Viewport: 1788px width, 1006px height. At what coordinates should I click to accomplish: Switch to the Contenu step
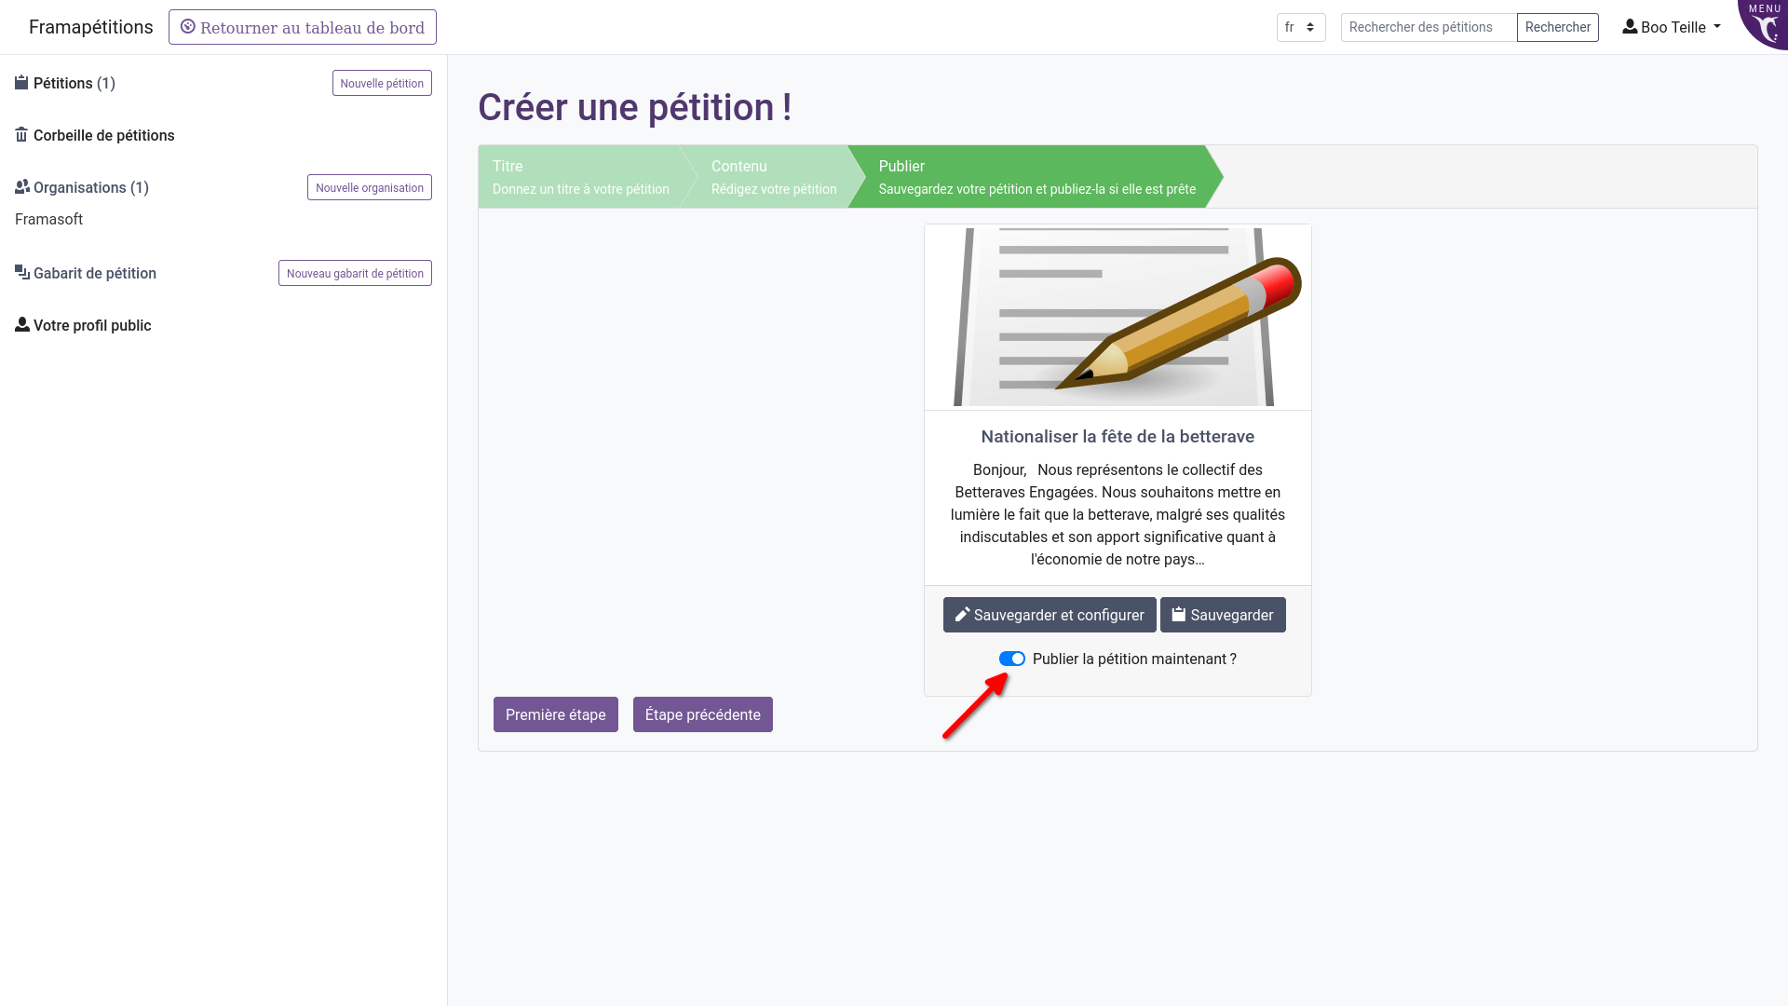773,177
